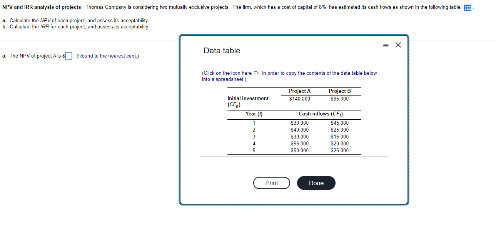496x229 pixels.
Task: Click the part b instruction about IRR calculation
Action: tap(75, 26)
